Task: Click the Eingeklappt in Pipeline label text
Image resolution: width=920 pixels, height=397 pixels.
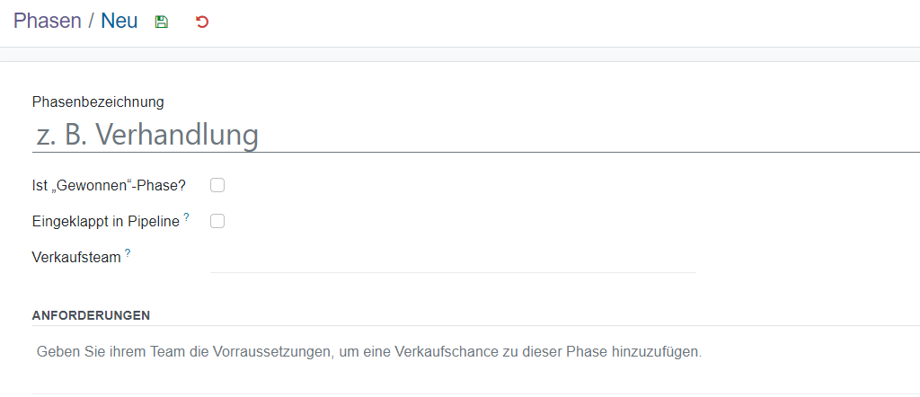Action: coord(105,222)
